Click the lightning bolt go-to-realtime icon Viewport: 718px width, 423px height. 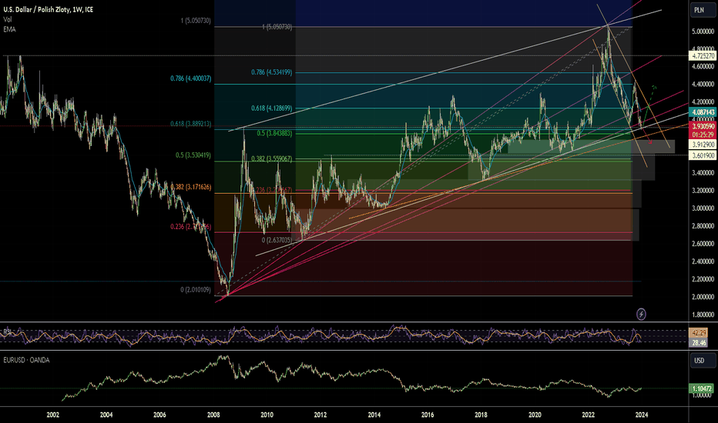641,314
